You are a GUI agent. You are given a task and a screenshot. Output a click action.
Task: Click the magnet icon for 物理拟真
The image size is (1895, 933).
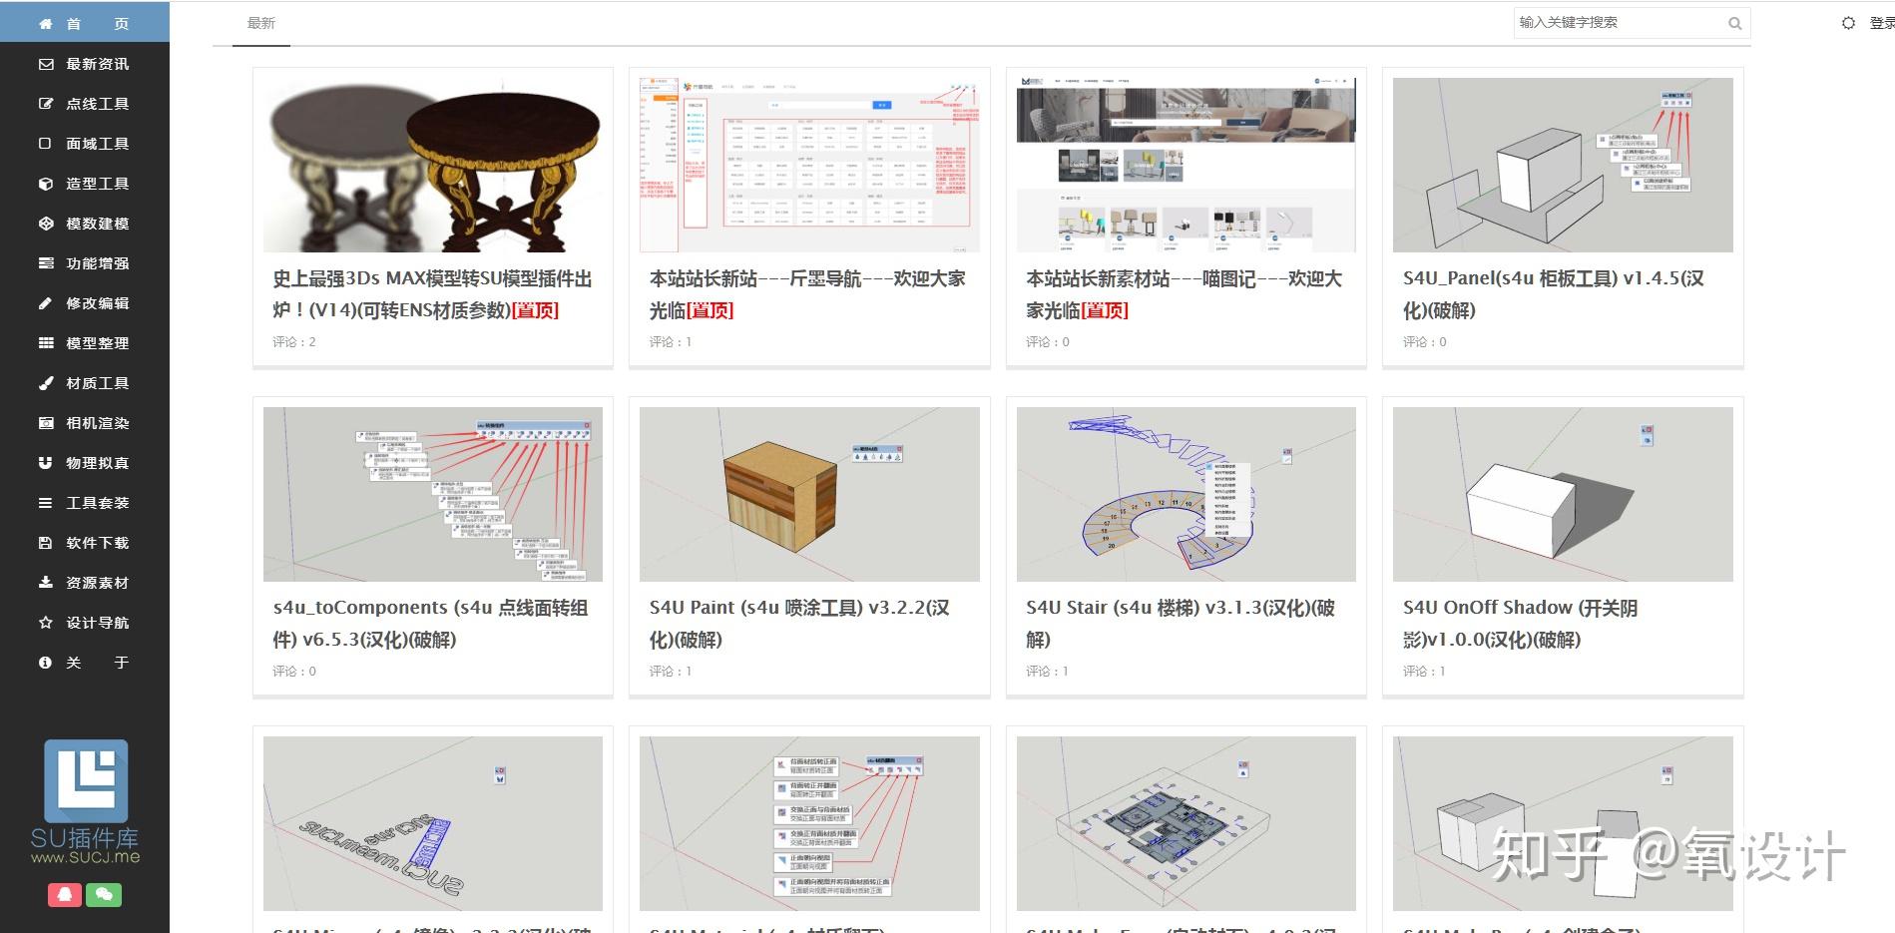tap(45, 463)
